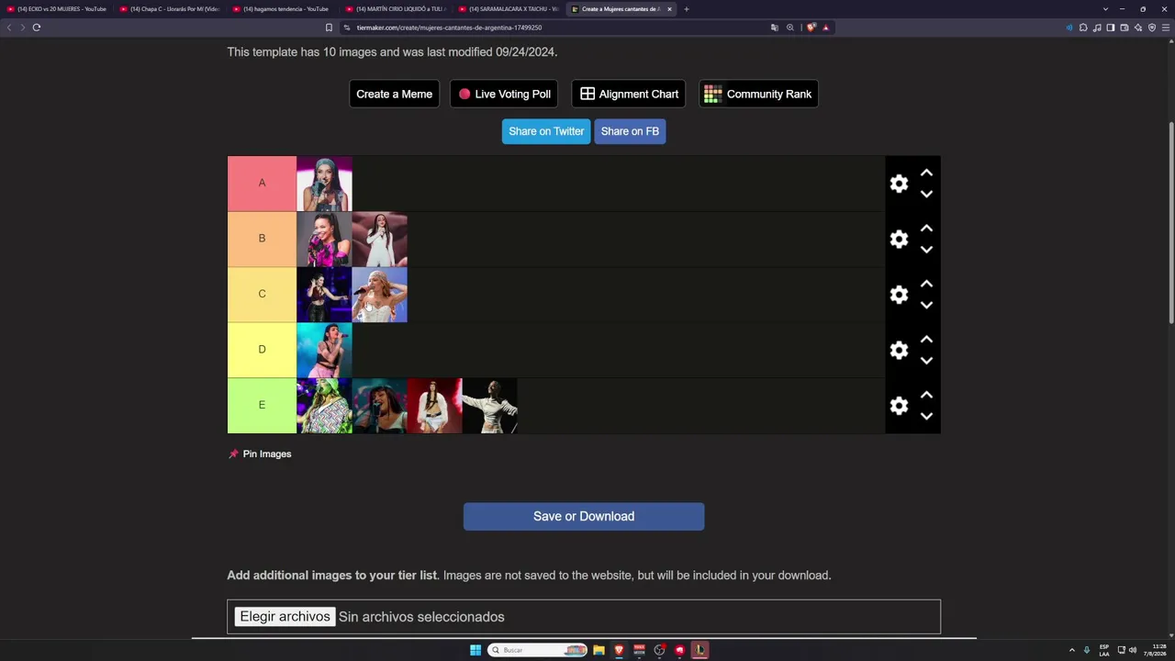This screenshot has height=661, width=1175.
Task: Move tier E row up
Action: click(x=926, y=395)
